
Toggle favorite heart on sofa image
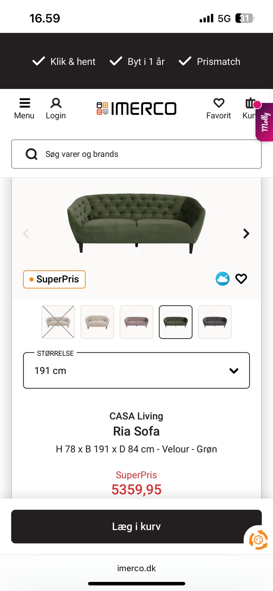(241, 279)
